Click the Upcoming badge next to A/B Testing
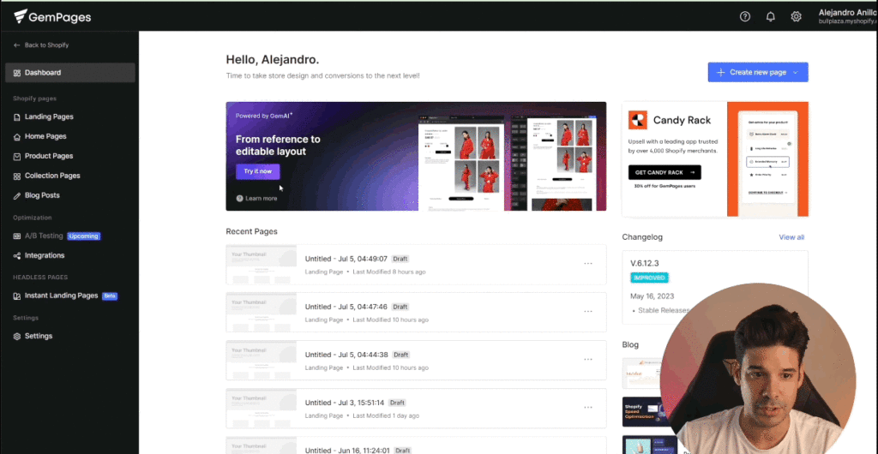Image resolution: width=878 pixels, height=454 pixels. (83, 236)
